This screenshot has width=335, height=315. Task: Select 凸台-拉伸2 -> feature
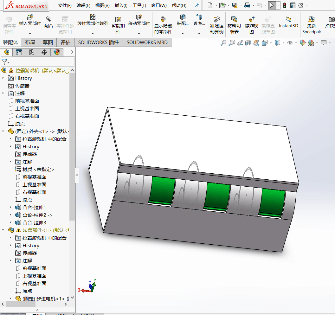(x=37, y=215)
